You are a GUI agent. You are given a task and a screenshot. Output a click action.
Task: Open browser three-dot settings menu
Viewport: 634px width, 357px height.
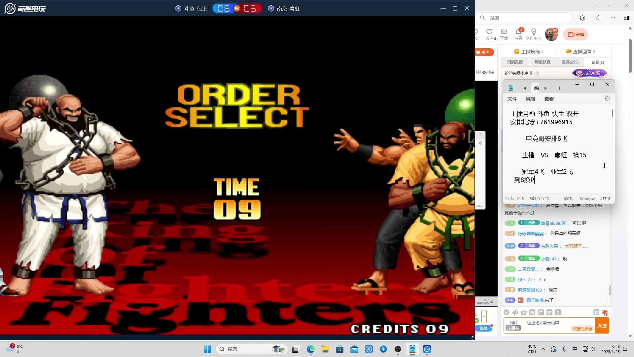tap(613, 18)
